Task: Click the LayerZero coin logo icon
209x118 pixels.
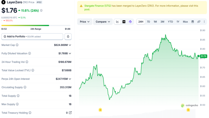Action: [x=4, y=2]
